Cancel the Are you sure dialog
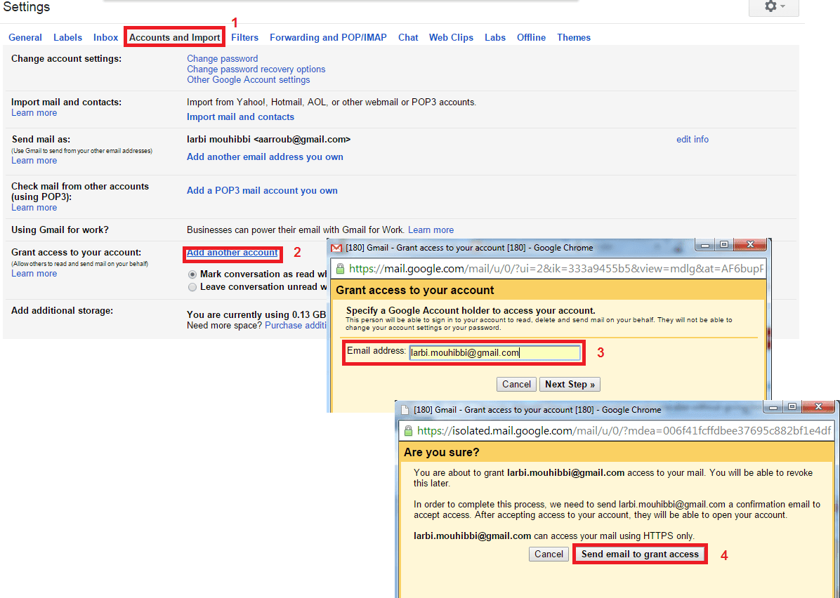The image size is (840, 598). point(549,554)
